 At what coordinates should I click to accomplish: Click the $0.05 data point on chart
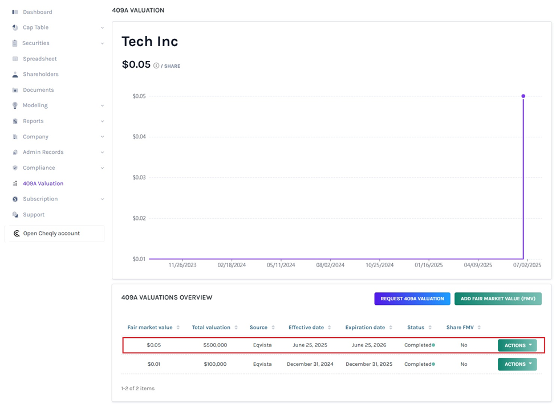pos(523,96)
